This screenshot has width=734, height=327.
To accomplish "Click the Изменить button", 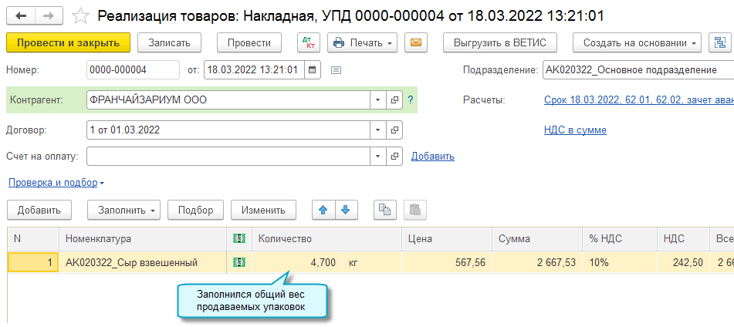I will [263, 210].
